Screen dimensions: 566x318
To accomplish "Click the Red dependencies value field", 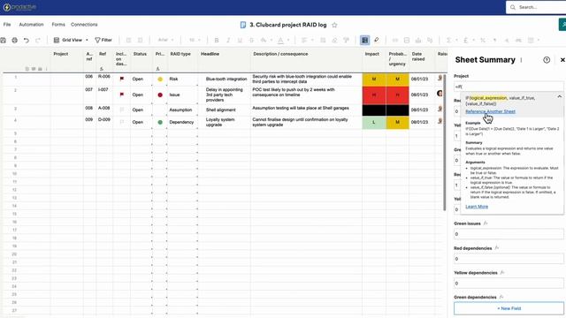I will 509,259.
